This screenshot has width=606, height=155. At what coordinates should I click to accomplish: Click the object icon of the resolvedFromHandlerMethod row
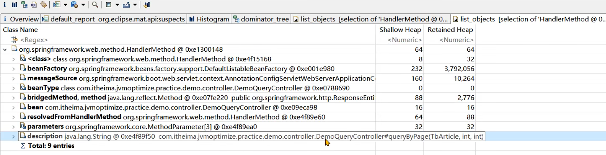[23, 116]
